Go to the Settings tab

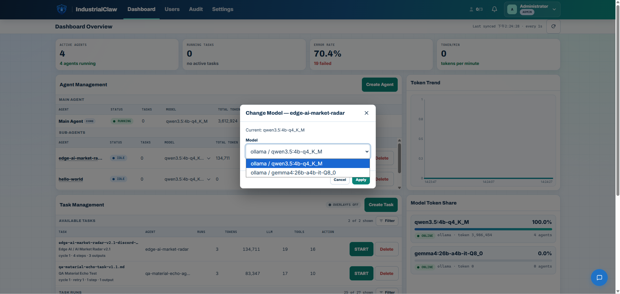point(223,9)
